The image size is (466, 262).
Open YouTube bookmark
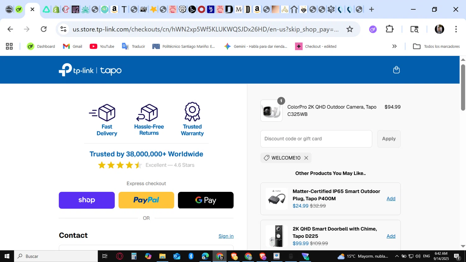tap(102, 46)
